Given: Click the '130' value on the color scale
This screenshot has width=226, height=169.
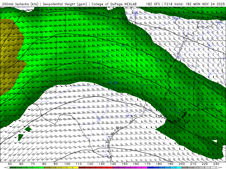Looking at the screenshot, I should tap(101, 164).
